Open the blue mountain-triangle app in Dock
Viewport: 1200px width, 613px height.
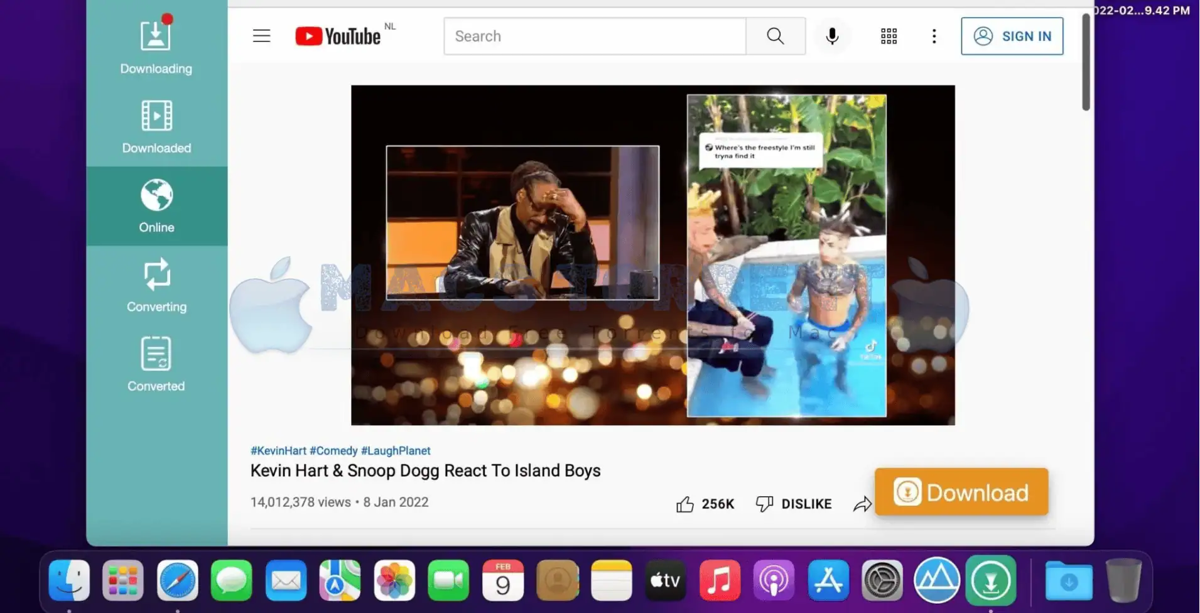[936, 580]
